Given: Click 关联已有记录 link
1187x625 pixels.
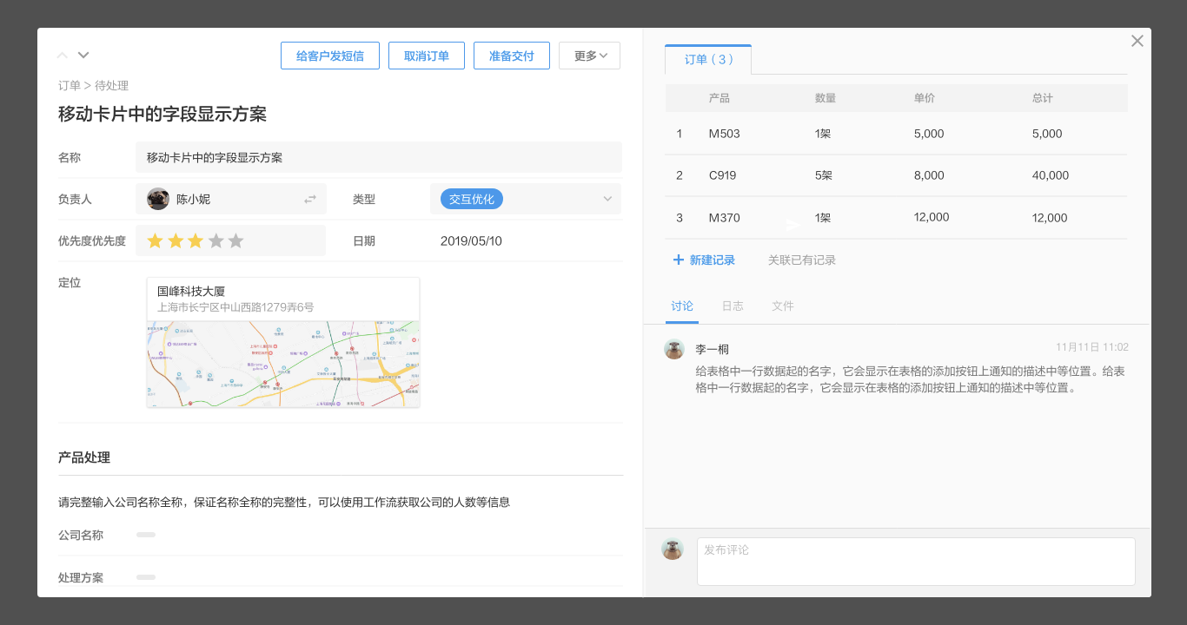Looking at the screenshot, I should point(802,260).
